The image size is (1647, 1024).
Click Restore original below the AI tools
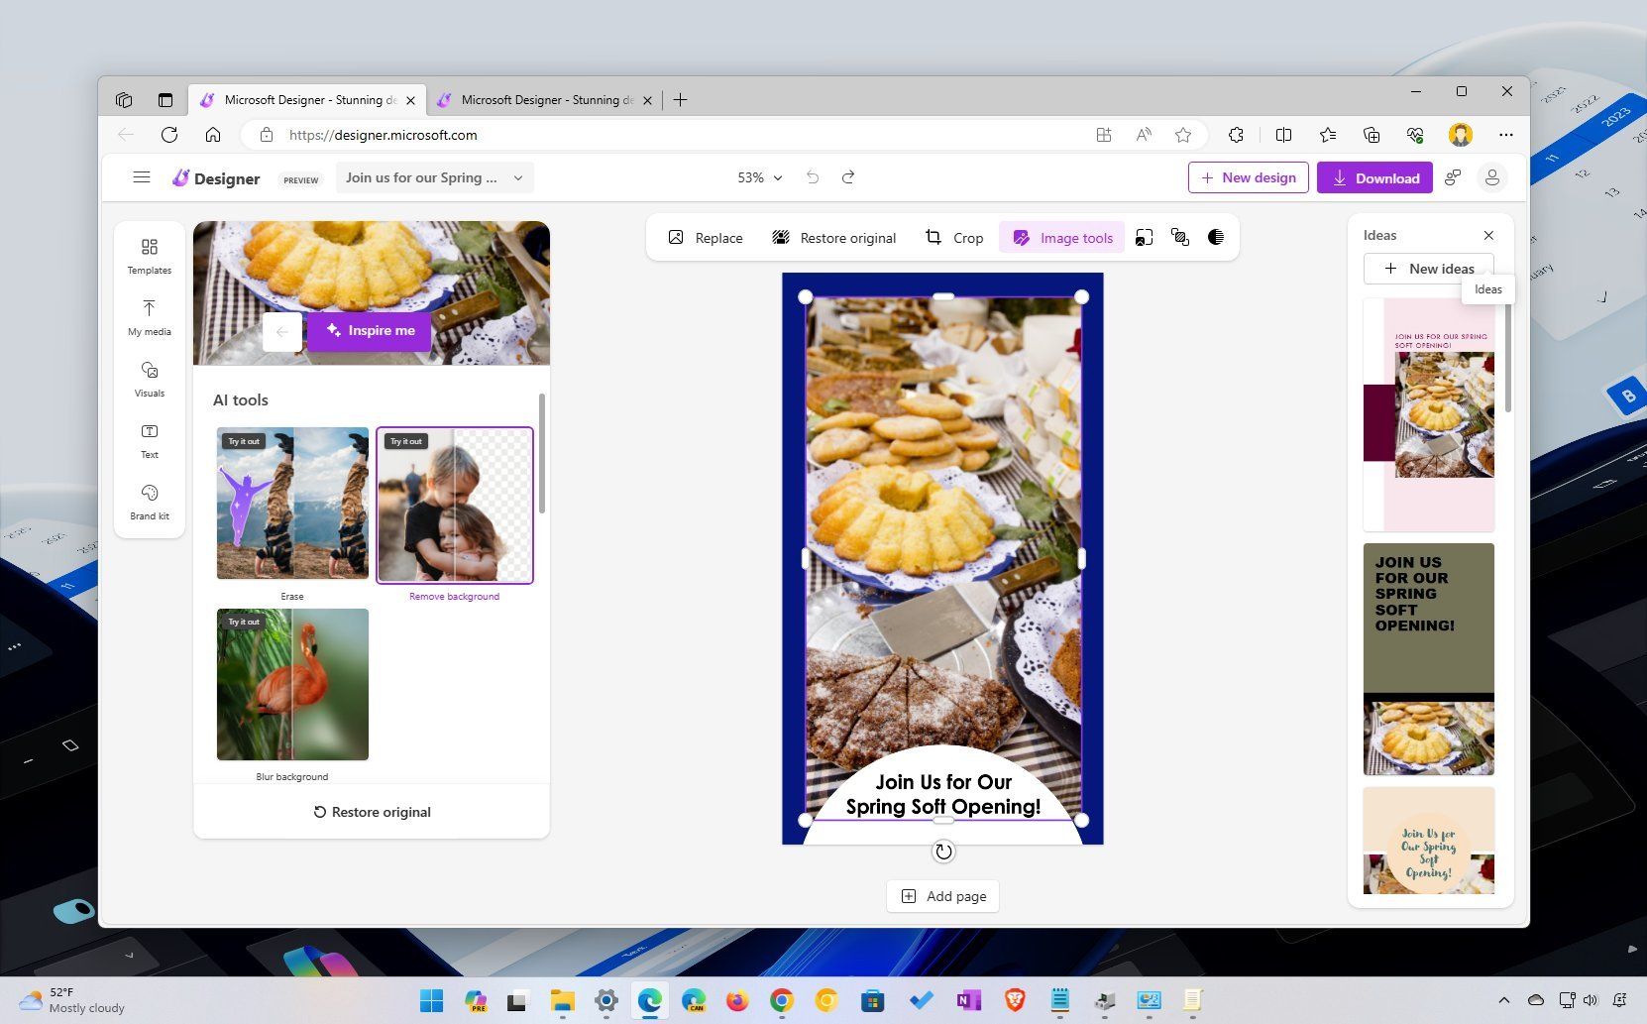372,811
